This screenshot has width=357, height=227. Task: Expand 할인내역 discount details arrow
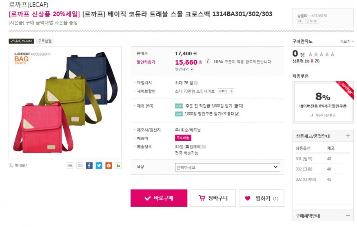192,70
